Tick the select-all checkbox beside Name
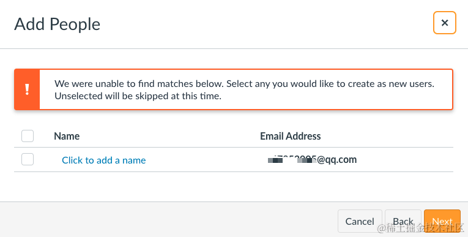The width and height of the screenshot is (468, 237). coord(28,136)
